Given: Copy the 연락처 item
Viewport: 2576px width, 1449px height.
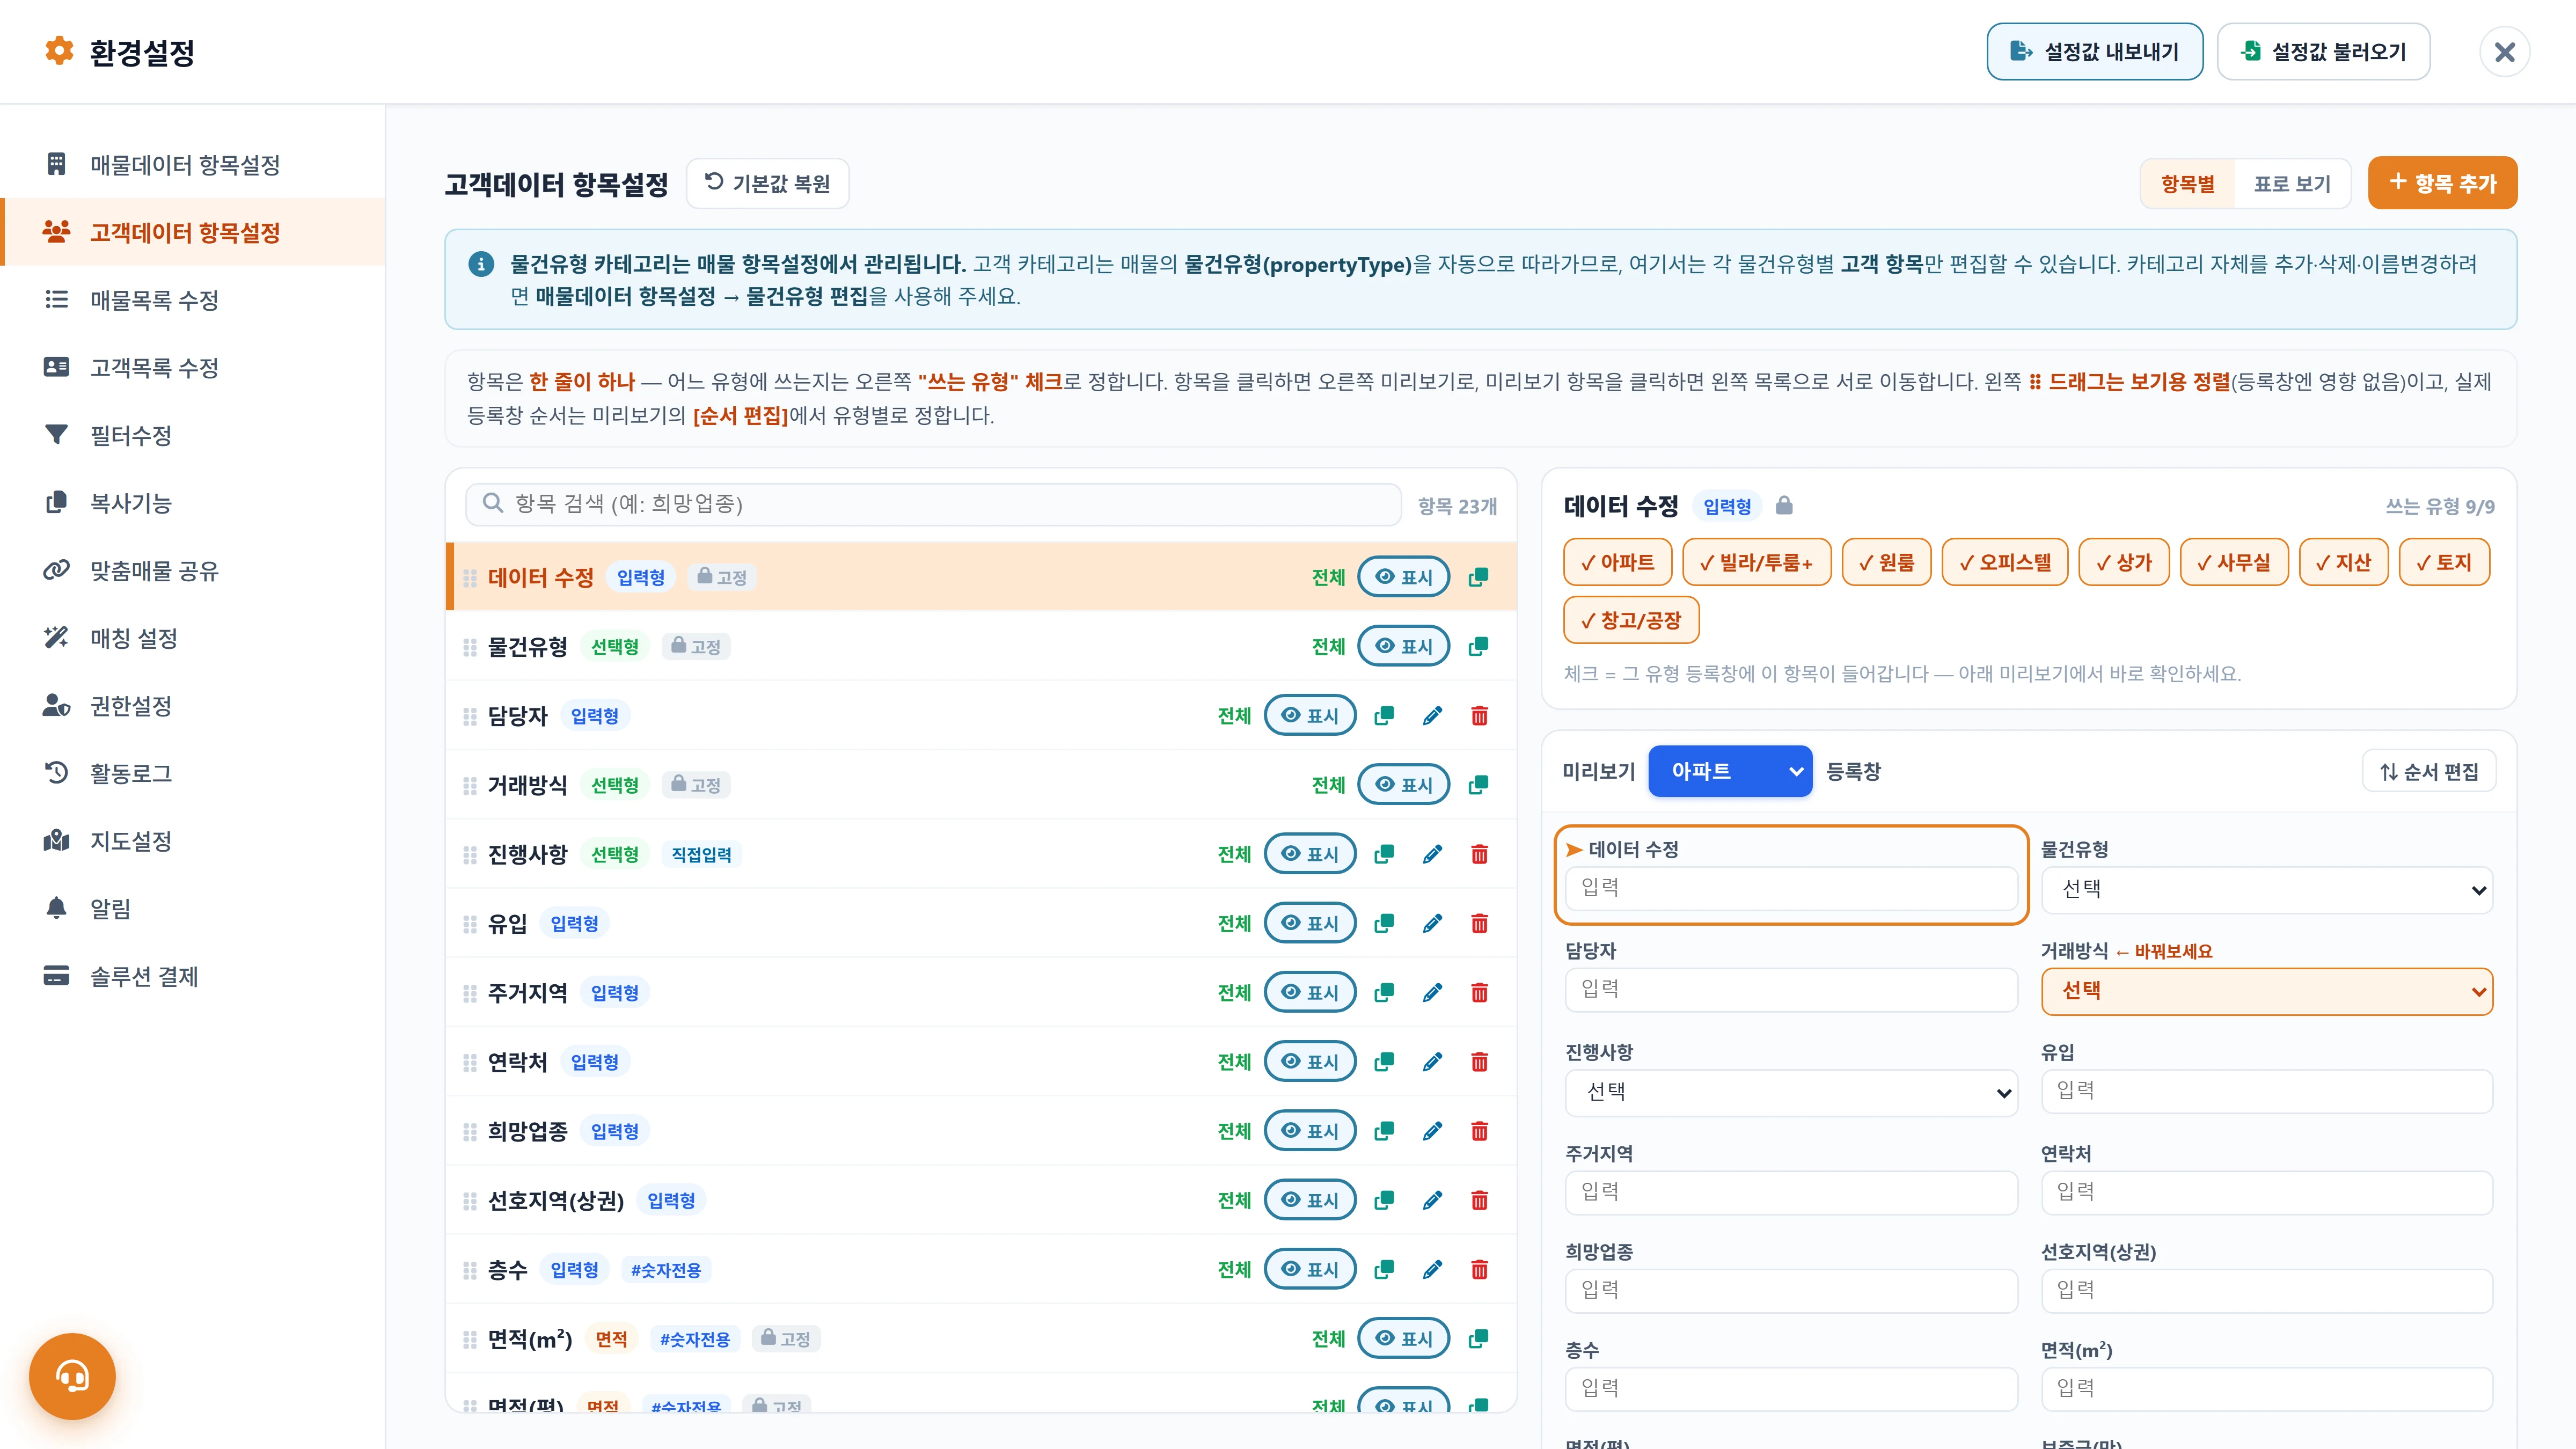Looking at the screenshot, I should tap(1384, 1062).
